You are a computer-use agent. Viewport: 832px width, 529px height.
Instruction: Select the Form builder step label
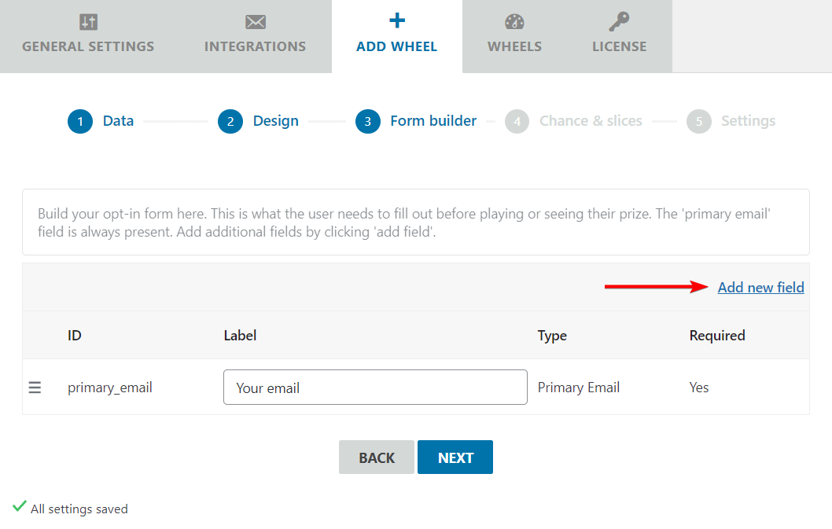[433, 121]
